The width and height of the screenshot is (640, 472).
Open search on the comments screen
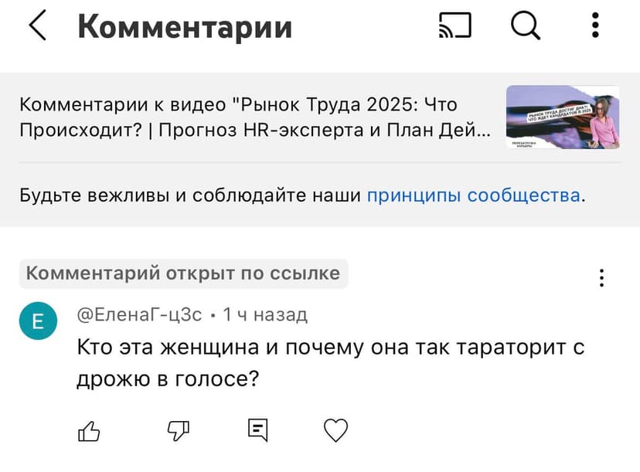(x=525, y=25)
